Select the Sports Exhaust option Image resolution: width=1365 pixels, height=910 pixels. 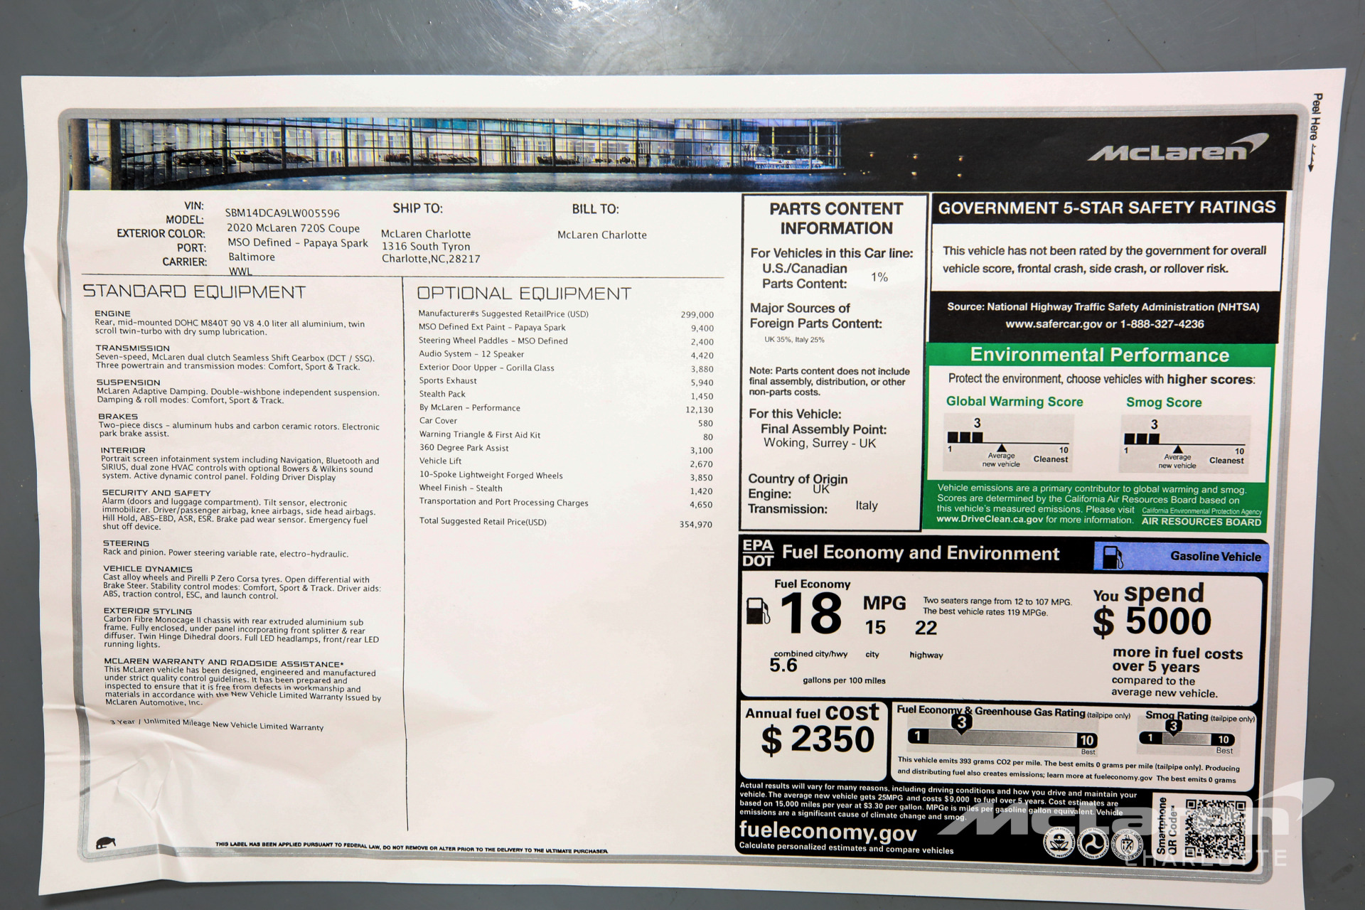tap(566, 381)
